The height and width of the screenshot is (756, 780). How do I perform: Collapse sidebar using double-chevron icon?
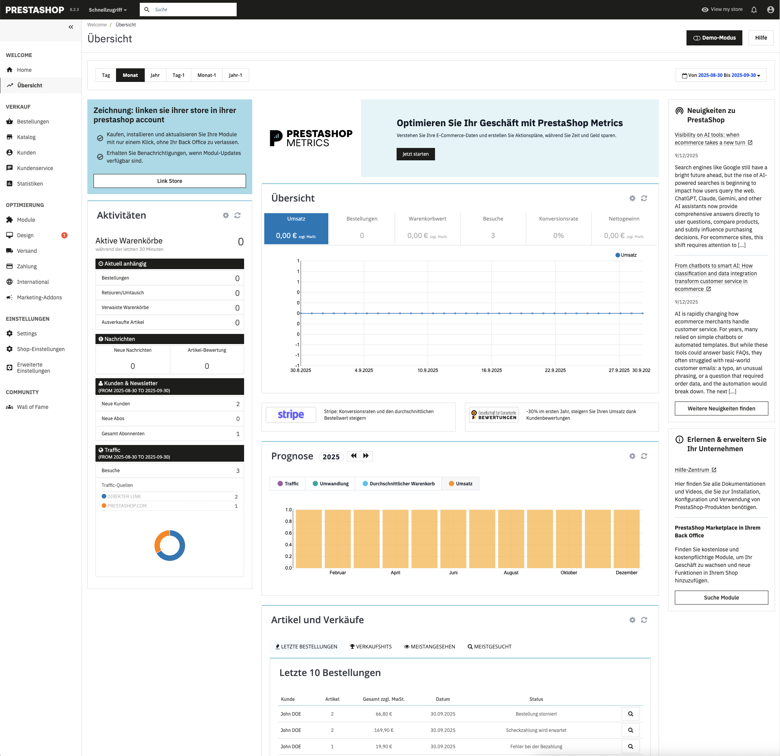[71, 27]
